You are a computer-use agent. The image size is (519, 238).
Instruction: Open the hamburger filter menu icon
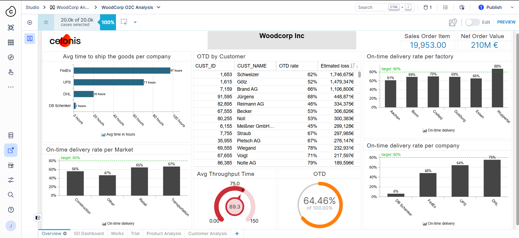46,22
